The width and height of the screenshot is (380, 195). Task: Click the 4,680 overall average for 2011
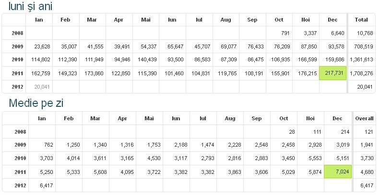coord(367,172)
